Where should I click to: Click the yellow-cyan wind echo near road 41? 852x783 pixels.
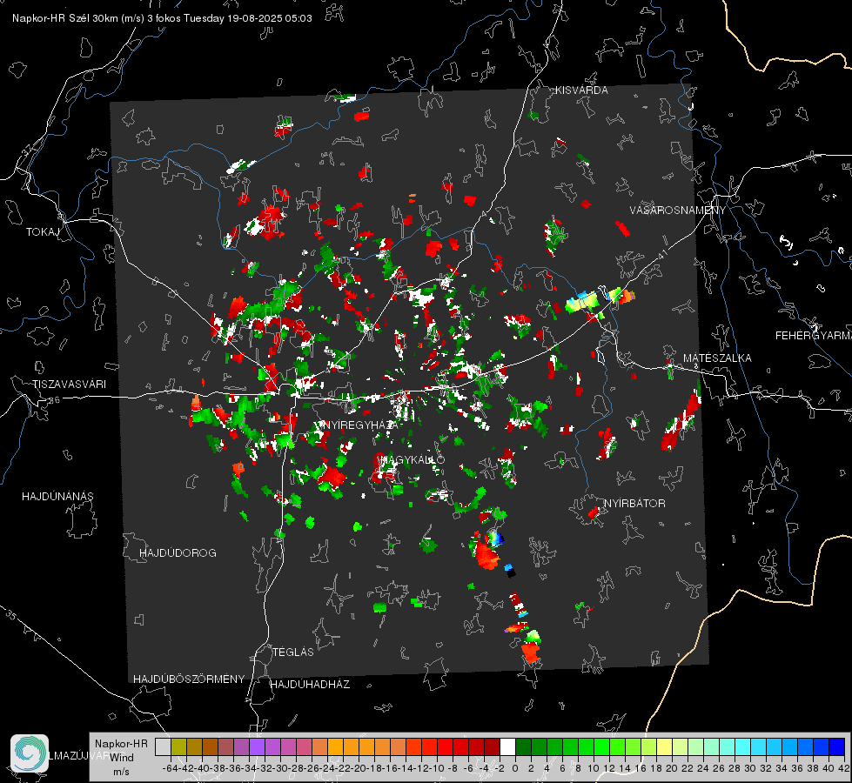coord(599,299)
